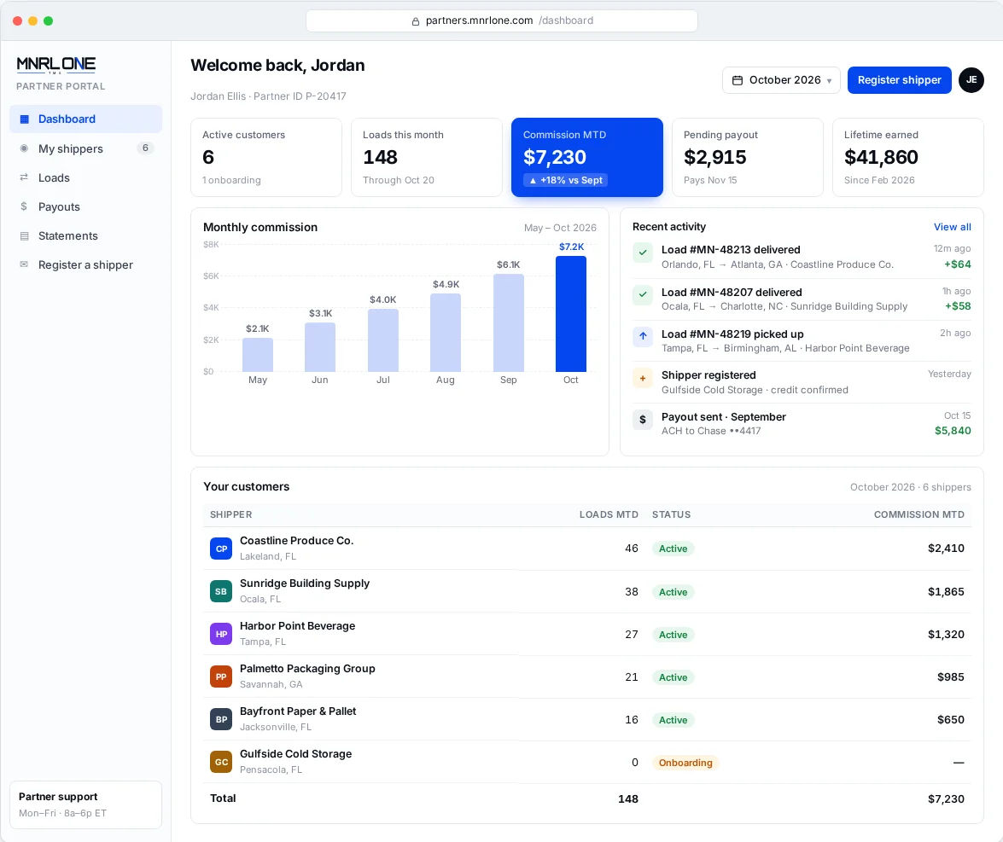Click the SHIPPER column header
Screen dimensions: 1003x842
pyautogui.click(x=231, y=514)
